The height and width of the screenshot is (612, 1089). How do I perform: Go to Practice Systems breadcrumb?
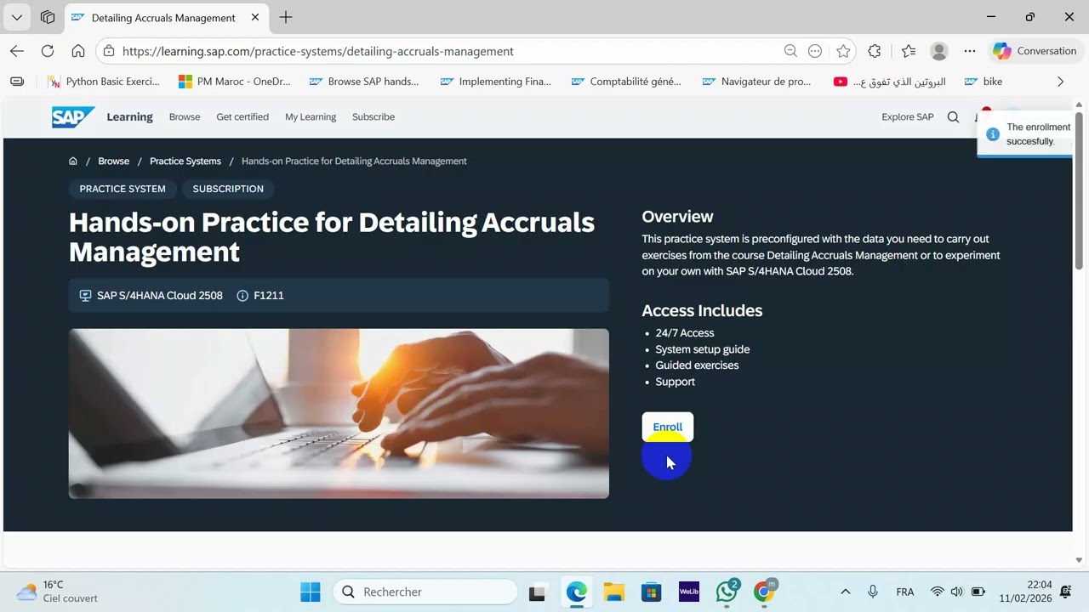tap(185, 161)
